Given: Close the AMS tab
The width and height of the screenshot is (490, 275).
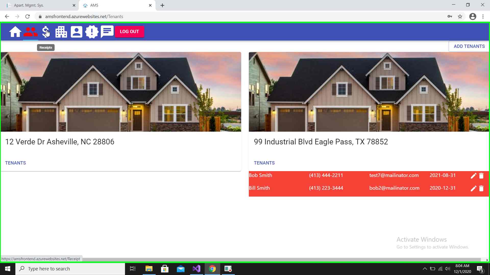Looking at the screenshot, I should pyautogui.click(x=150, y=5).
